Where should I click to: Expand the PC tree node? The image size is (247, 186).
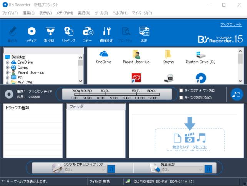(x=7, y=78)
